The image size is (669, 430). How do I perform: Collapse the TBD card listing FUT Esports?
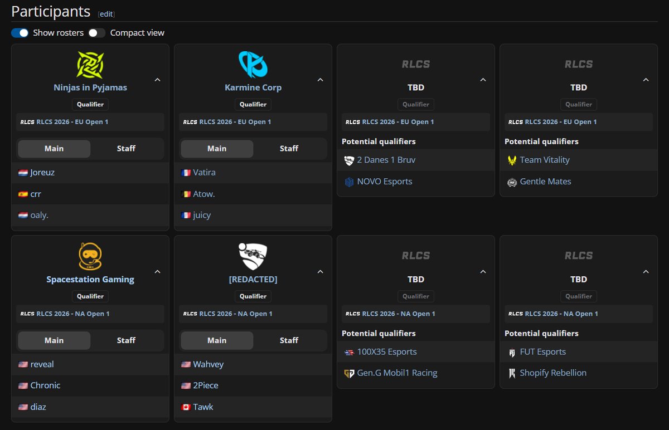[646, 272]
